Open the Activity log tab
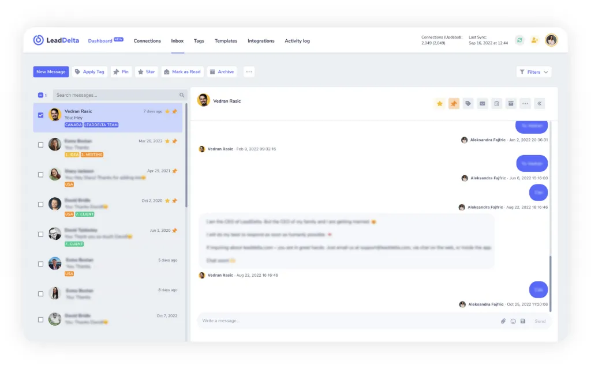 (297, 41)
